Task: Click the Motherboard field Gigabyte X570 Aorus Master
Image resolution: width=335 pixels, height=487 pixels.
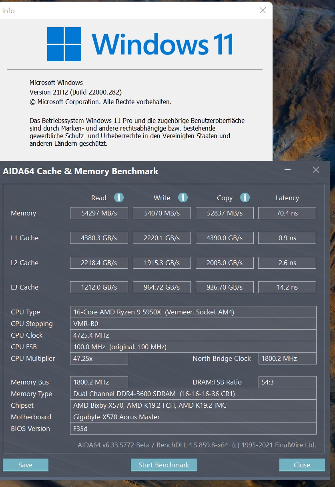Action: click(193, 417)
